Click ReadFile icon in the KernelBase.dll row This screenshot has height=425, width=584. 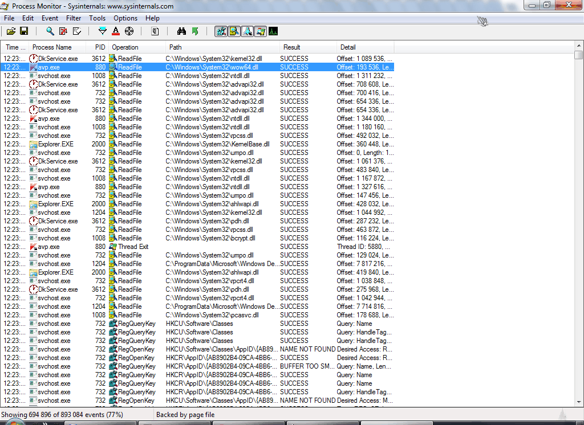[x=113, y=144]
